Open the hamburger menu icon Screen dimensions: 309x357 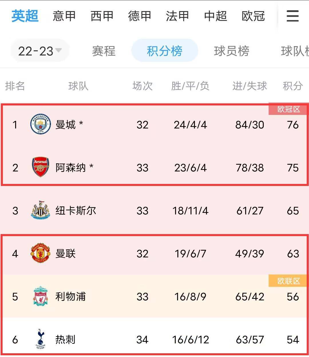pos(292,16)
